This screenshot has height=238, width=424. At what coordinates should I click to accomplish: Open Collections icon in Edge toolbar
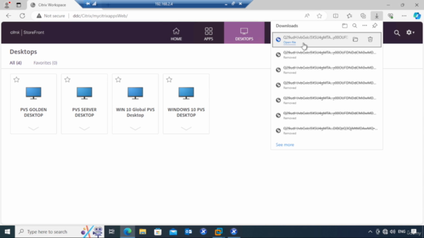point(363,16)
